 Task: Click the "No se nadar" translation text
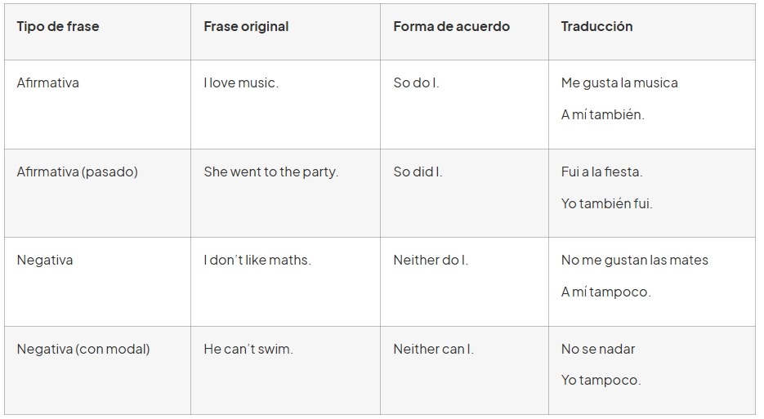pyautogui.click(x=598, y=349)
